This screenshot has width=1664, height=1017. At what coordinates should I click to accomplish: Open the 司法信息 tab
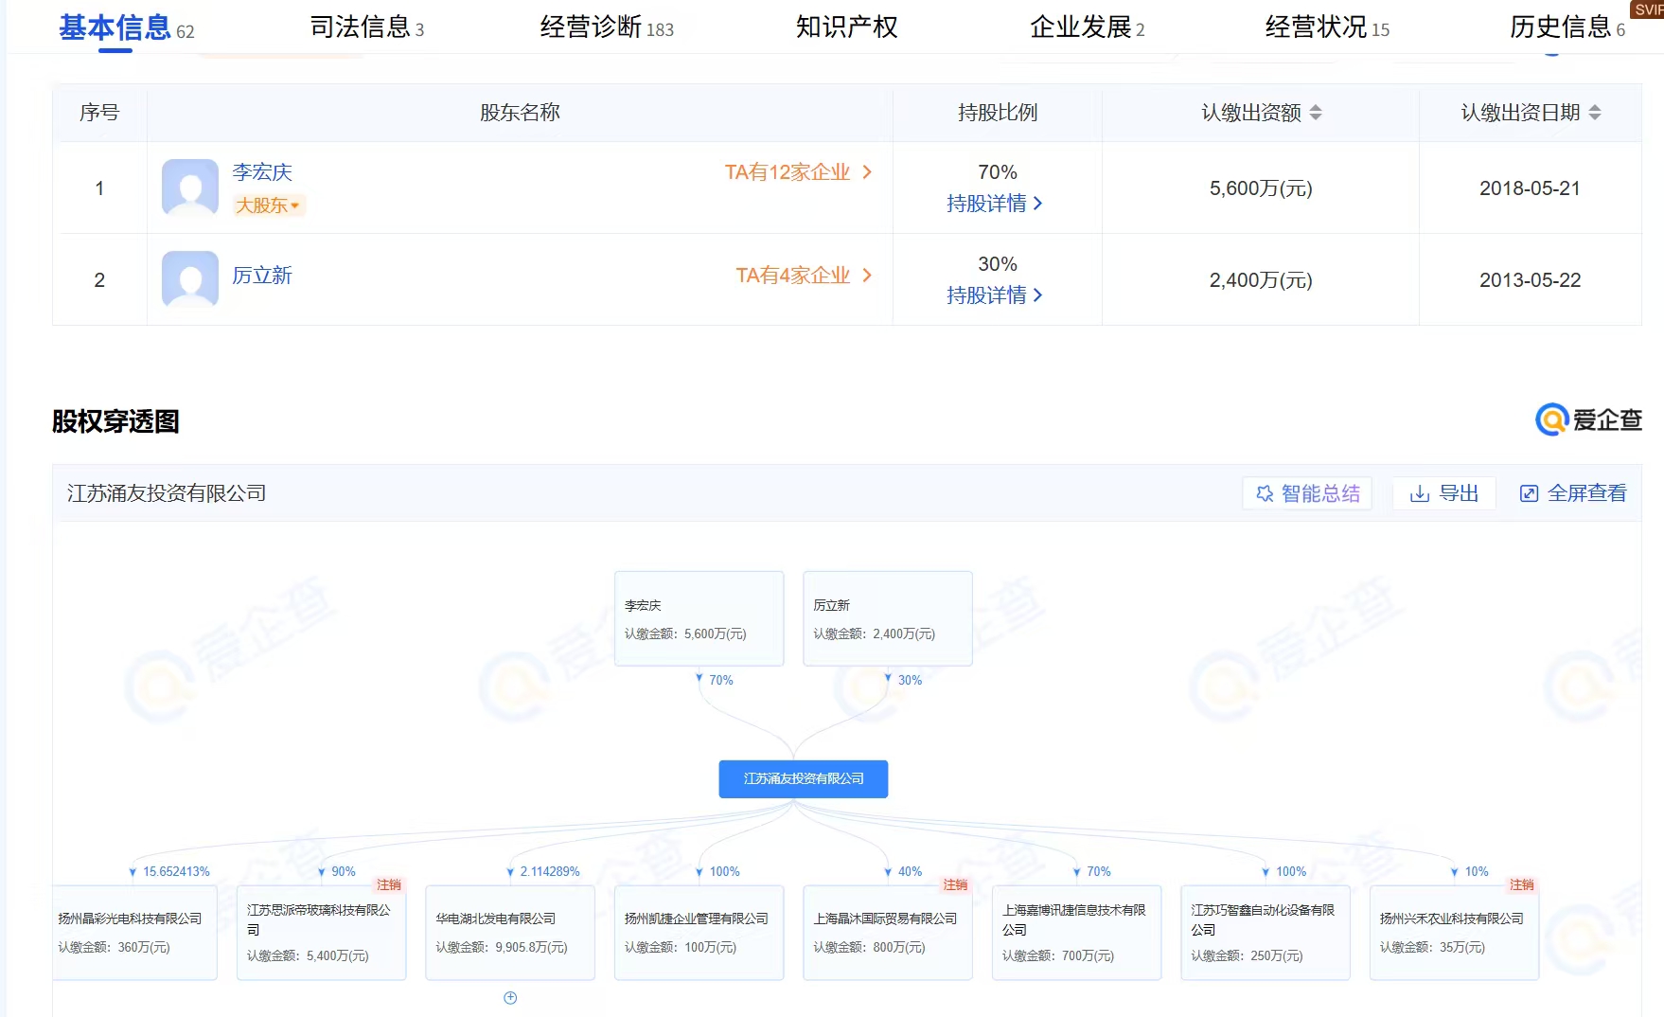[x=366, y=27]
